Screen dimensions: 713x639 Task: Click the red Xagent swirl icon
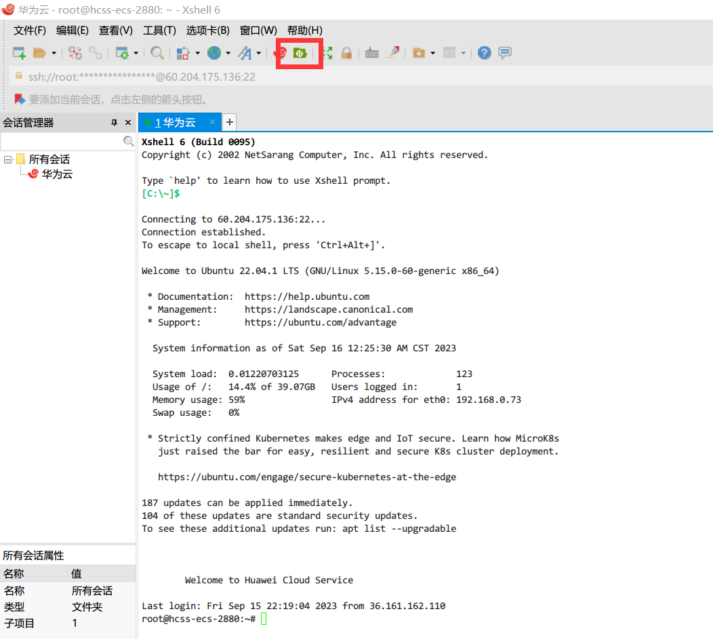[281, 53]
